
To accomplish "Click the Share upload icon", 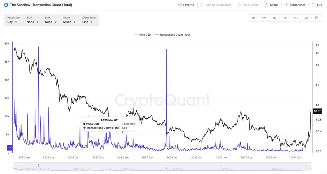I will coord(267,5).
